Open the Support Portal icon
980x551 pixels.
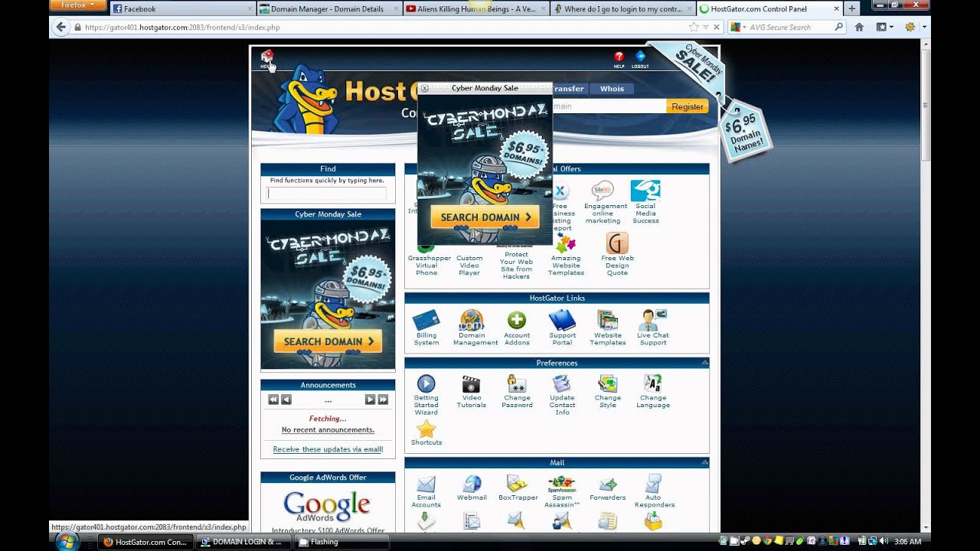coord(562,320)
